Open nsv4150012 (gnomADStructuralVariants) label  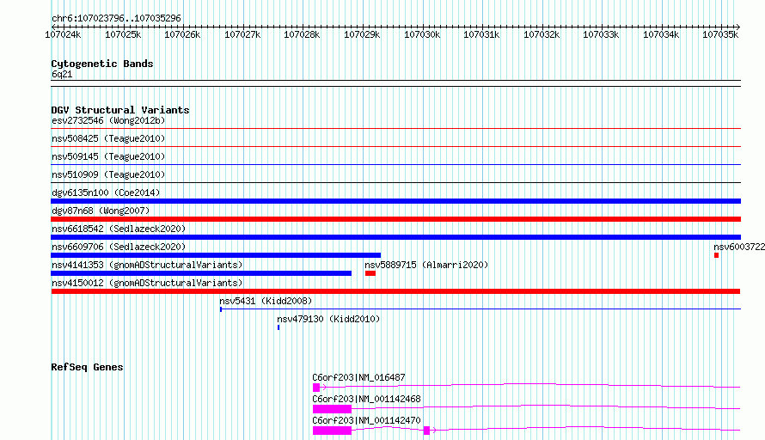point(147,283)
